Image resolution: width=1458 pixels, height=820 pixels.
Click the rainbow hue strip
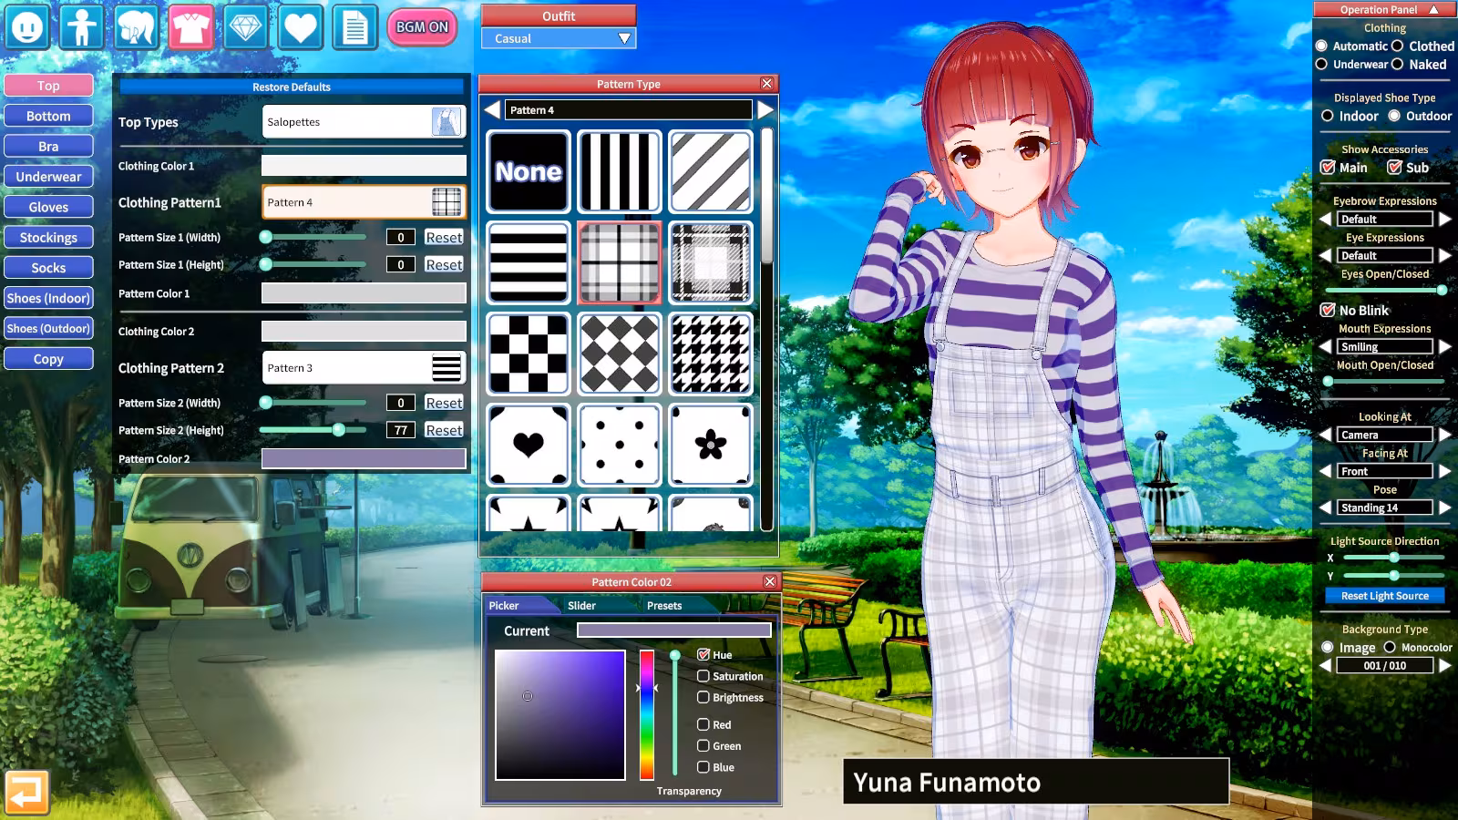647,714
